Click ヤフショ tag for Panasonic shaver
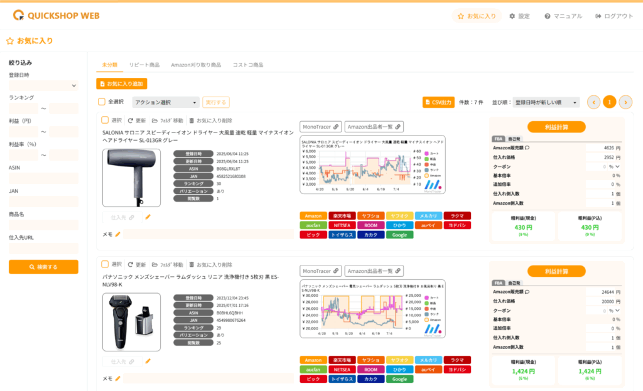 tap(370, 360)
